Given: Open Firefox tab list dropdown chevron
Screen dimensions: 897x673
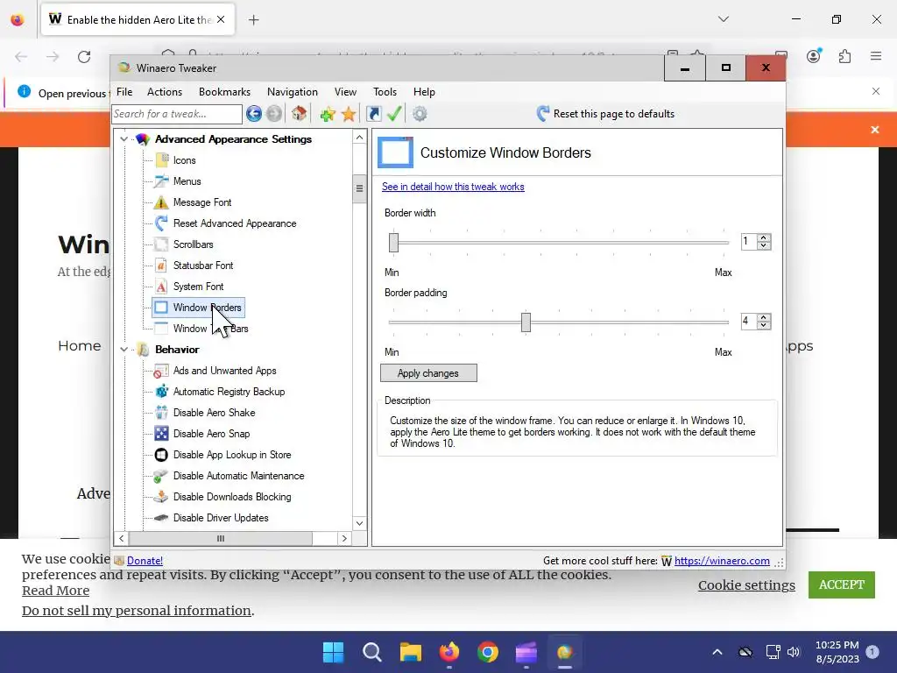Looking at the screenshot, I should coord(724,19).
